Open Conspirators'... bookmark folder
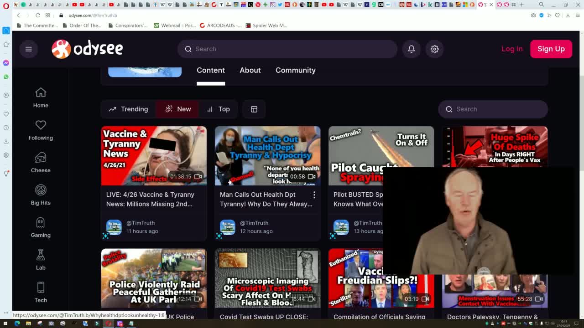The width and height of the screenshot is (584, 328). [128, 26]
